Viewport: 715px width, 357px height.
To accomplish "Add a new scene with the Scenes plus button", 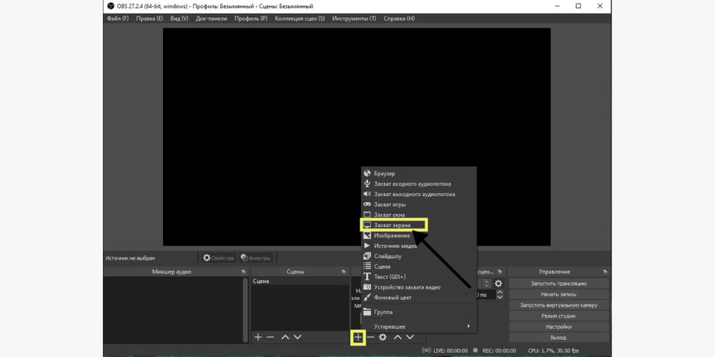I will tap(257, 338).
